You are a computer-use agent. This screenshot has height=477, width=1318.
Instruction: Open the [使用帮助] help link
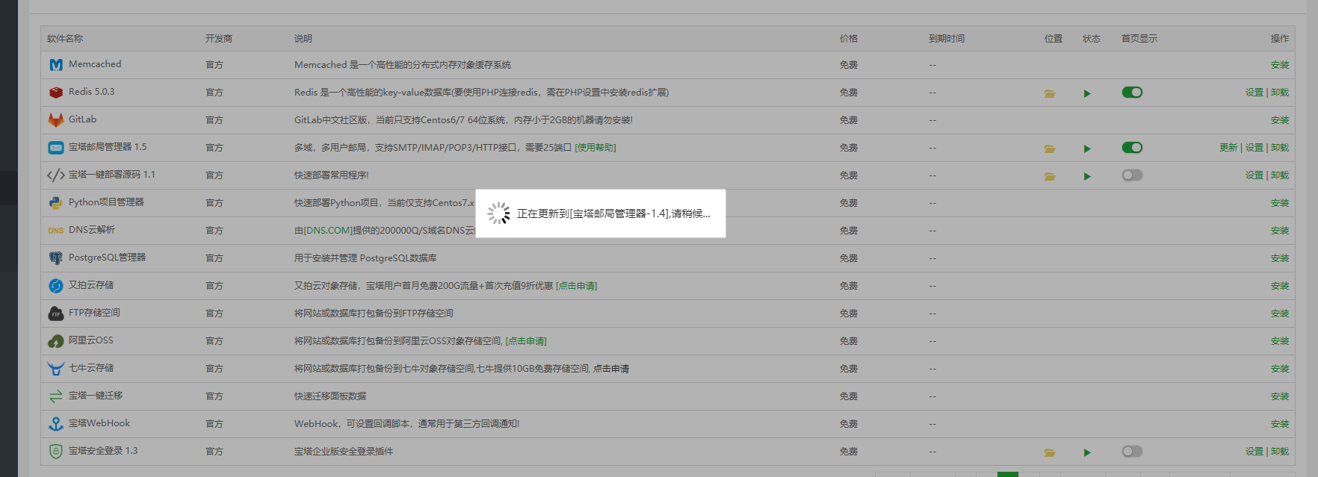595,148
